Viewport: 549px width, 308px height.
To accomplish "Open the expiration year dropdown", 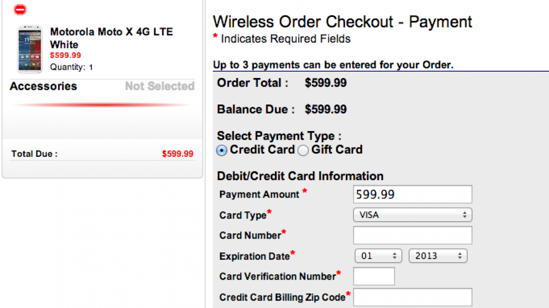I will 437,256.
